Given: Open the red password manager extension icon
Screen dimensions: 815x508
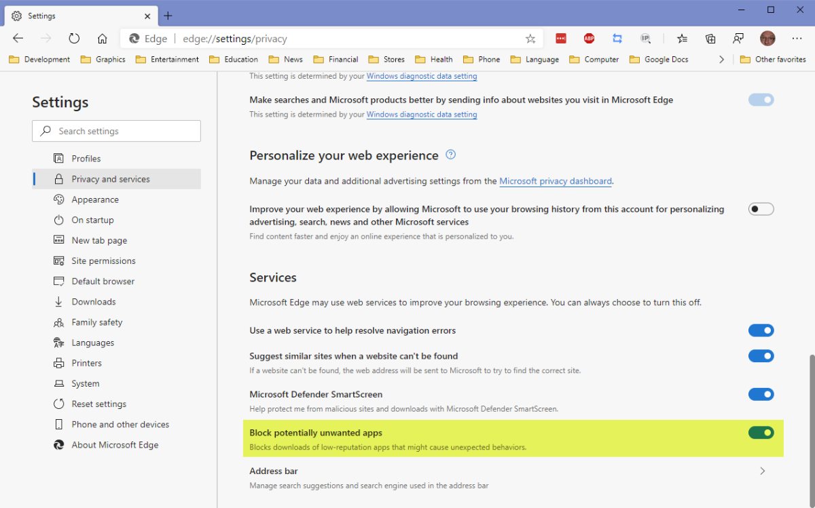Looking at the screenshot, I should [561, 39].
